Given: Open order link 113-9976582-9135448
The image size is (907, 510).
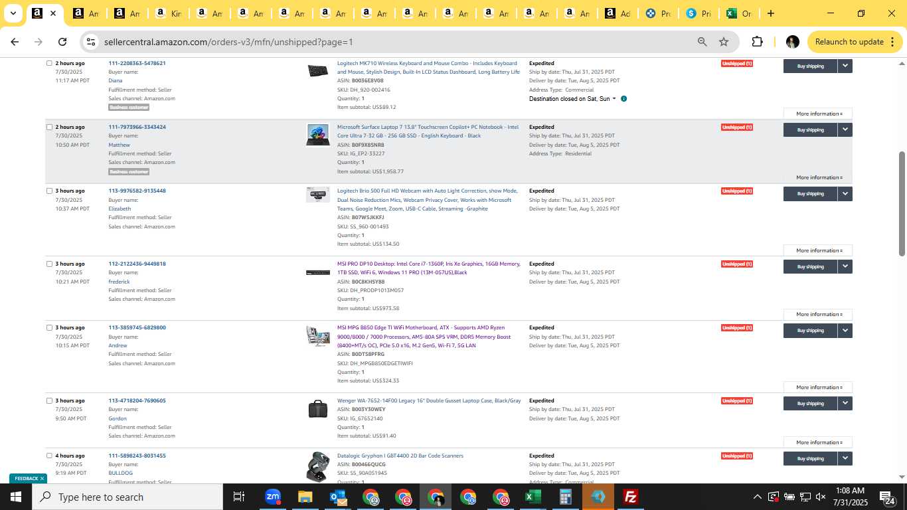Looking at the screenshot, I should [137, 191].
